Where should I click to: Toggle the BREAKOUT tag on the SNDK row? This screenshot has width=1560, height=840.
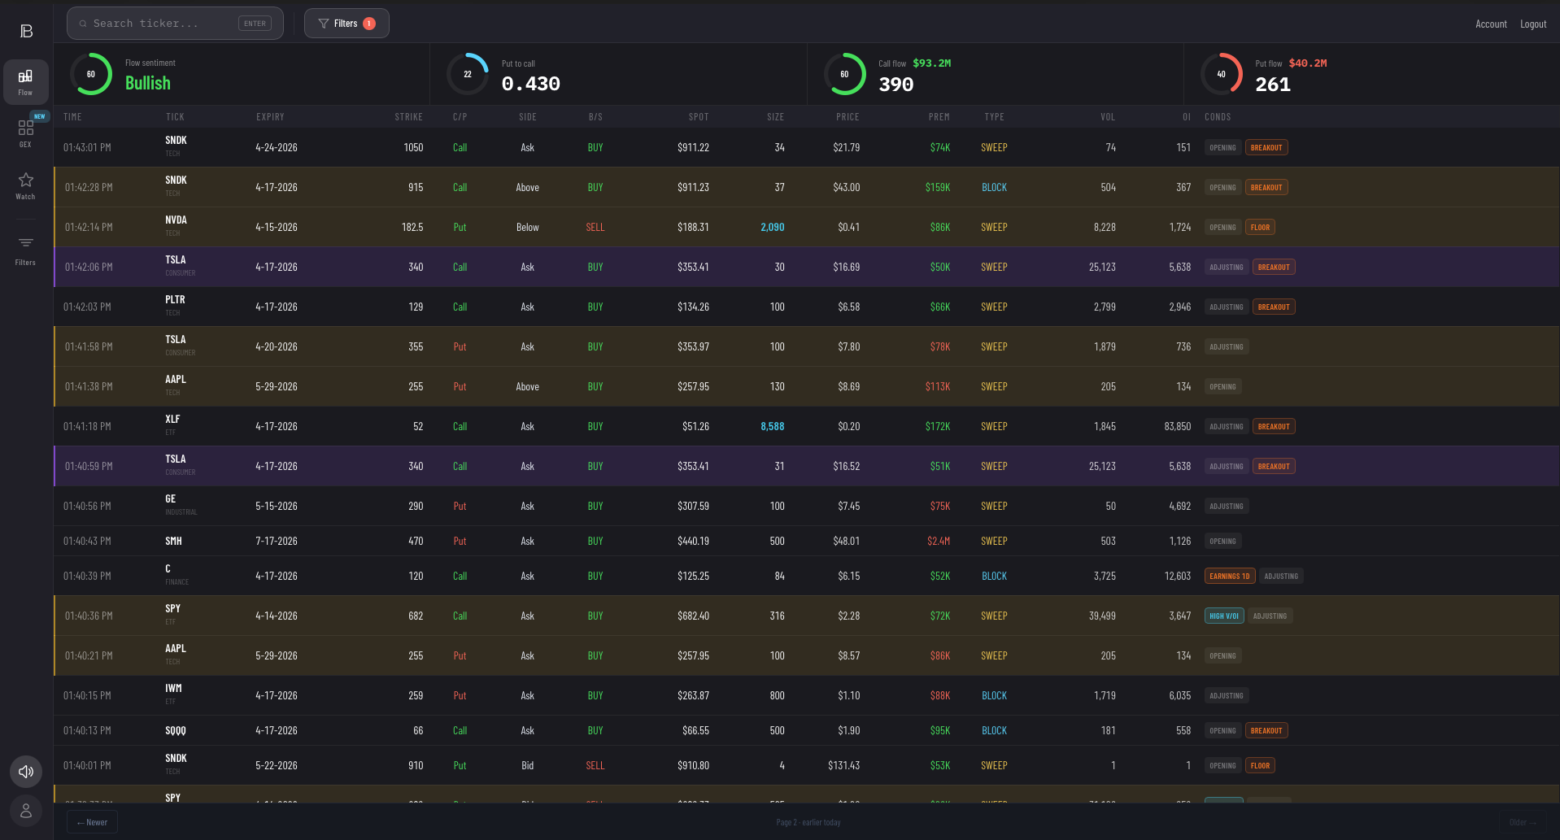(1266, 147)
